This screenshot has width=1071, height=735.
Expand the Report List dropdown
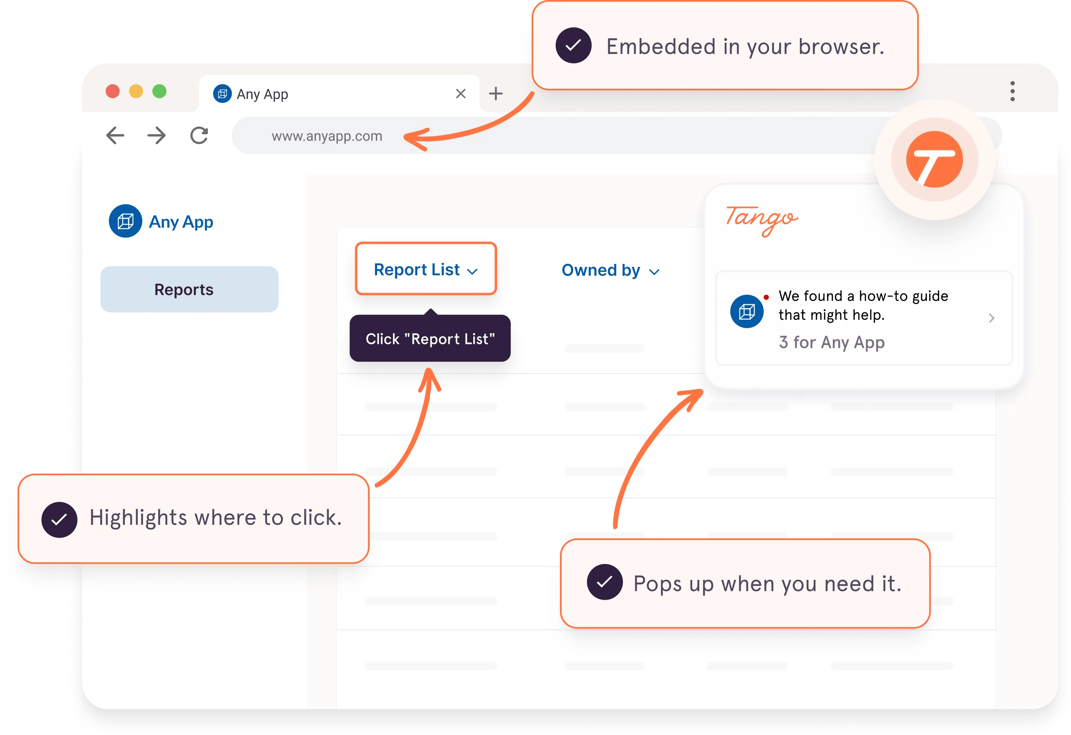tap(426, 269)
